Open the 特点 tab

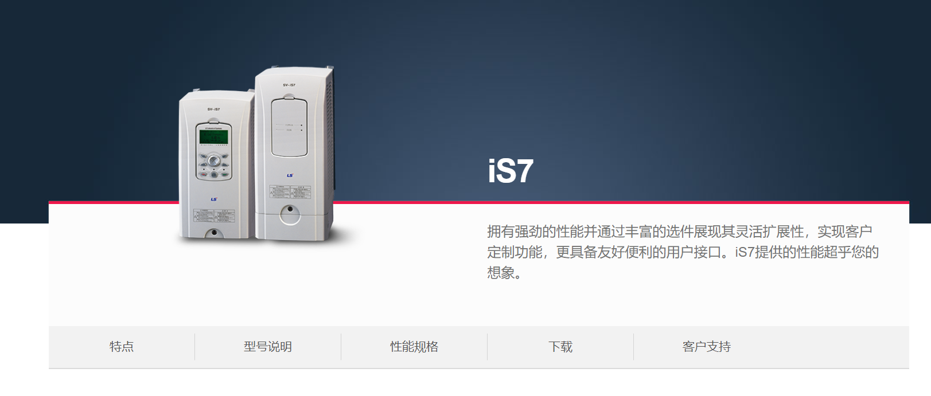pyautogui.click(x=122, y=347)
